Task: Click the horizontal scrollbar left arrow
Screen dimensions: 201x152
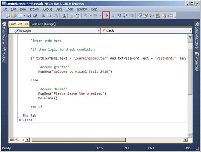Action: (x=28, y=140)
